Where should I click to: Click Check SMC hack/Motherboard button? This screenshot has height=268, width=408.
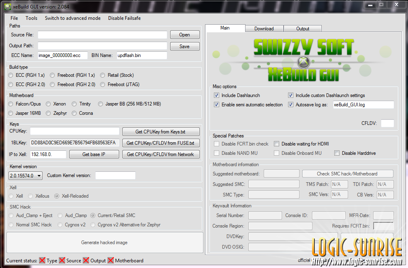pyautogui.click(x=347, y=174)
